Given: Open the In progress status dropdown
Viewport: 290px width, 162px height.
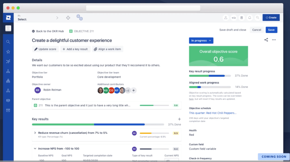Looking at the screenshot, I should pos(201,40).
